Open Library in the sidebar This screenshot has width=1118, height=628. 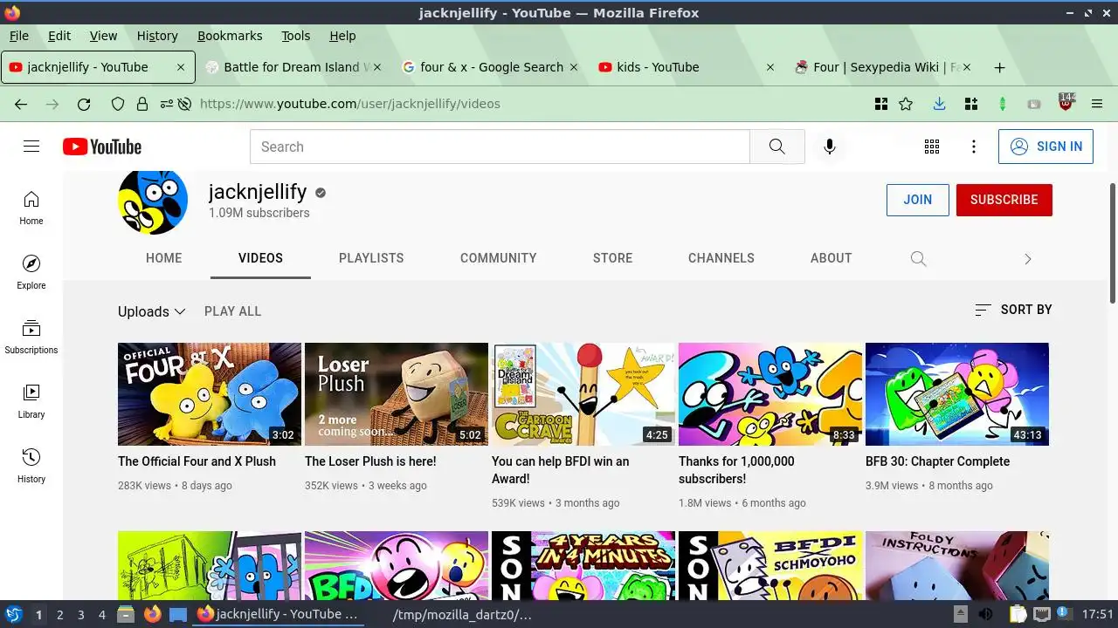click(x=31, y=401)
